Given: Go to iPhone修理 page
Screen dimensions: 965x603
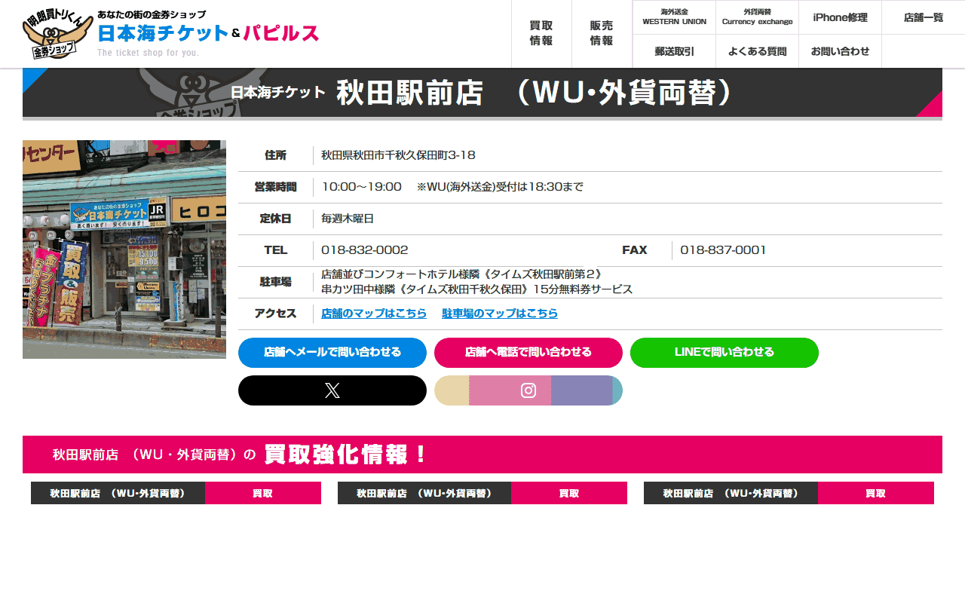Looking at the screenshot, I should [840, 17].
